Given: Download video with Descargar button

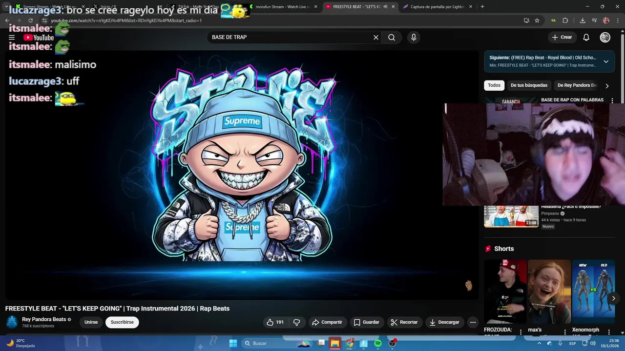Looking at the screenshot, I should [x=444, y=322].
